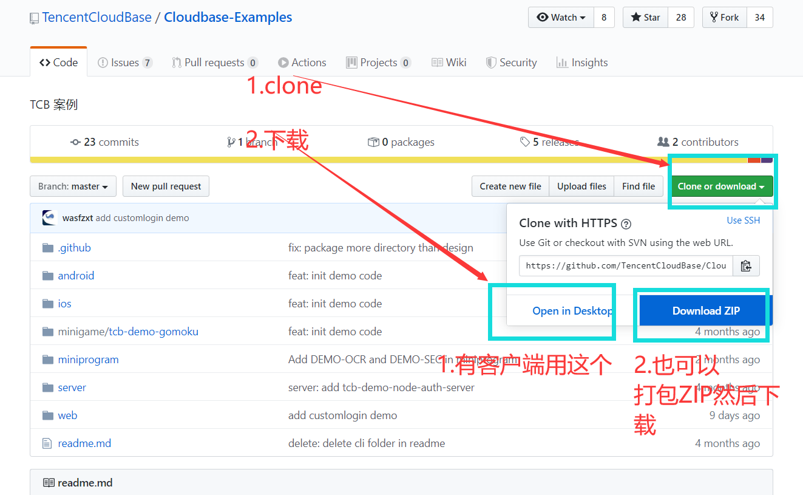803x495 pixels.
Task: Star the repository
Action: 646,18
